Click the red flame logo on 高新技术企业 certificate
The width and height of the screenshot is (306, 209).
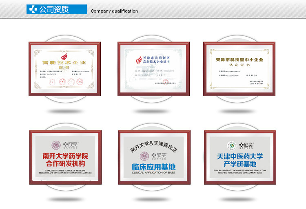point(64,57)
